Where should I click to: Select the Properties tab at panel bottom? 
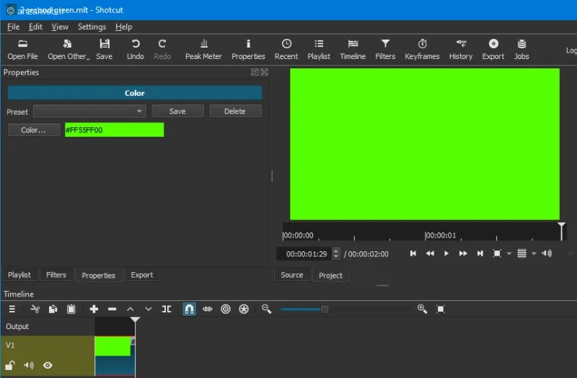(98, 275)
